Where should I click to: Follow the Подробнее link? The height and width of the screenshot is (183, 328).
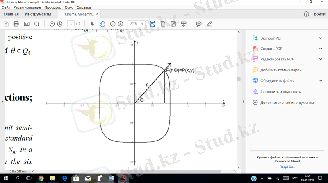click(287, 167)
